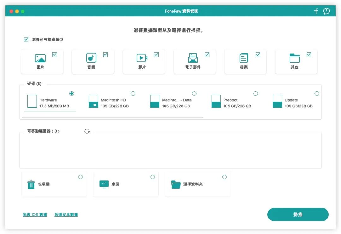Click the 桌面 desktop icon
The height and width of the screenshot is (234, 341).
click(104, 184)
